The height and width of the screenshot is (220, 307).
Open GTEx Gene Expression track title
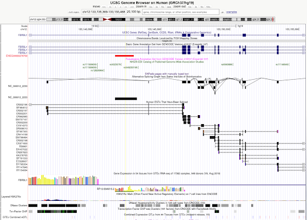click(x=167, y=173)
